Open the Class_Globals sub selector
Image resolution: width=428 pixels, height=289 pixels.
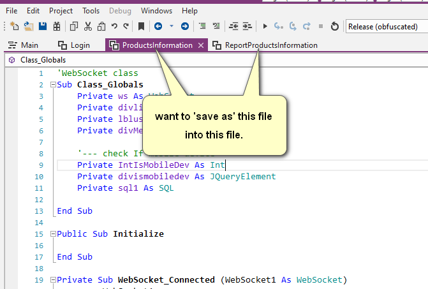click(x=216, y=60)
